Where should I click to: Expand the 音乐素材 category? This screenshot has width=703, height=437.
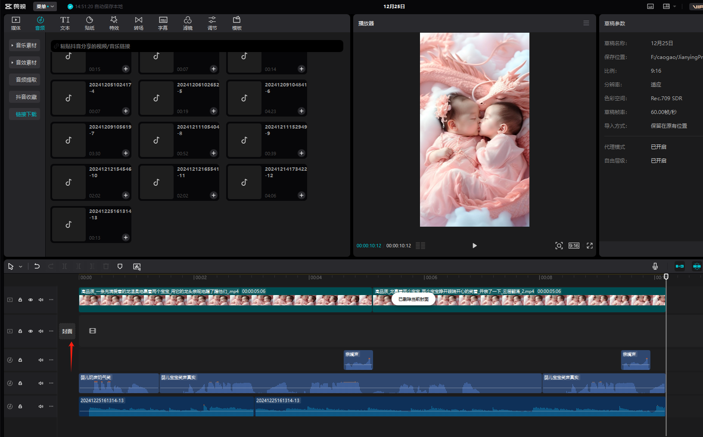pos(25,45)
